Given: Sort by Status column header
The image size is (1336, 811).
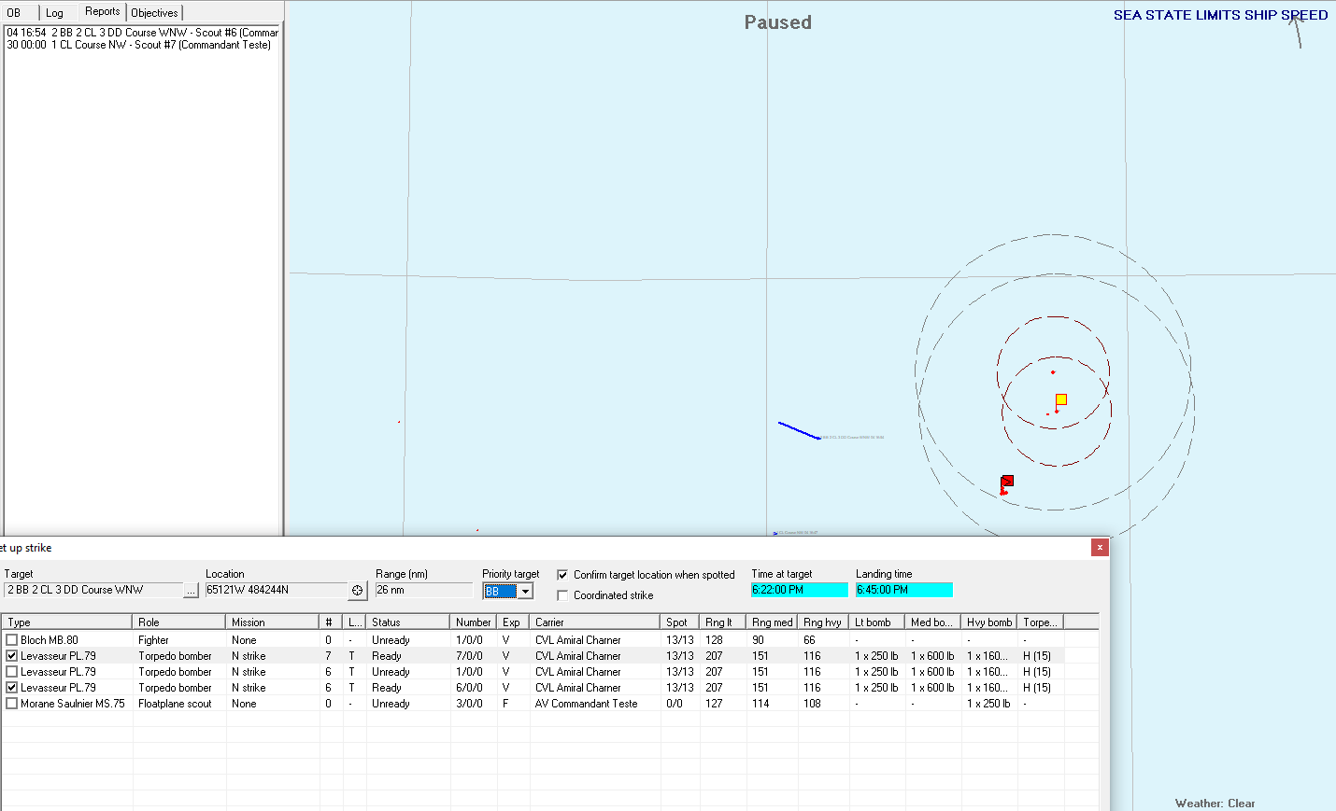Looking at the screenshot, I should 408,622.
